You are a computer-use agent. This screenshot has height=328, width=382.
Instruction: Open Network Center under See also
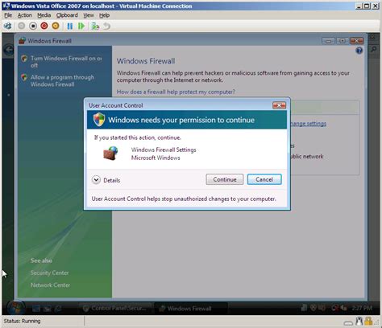coord(50,285)
